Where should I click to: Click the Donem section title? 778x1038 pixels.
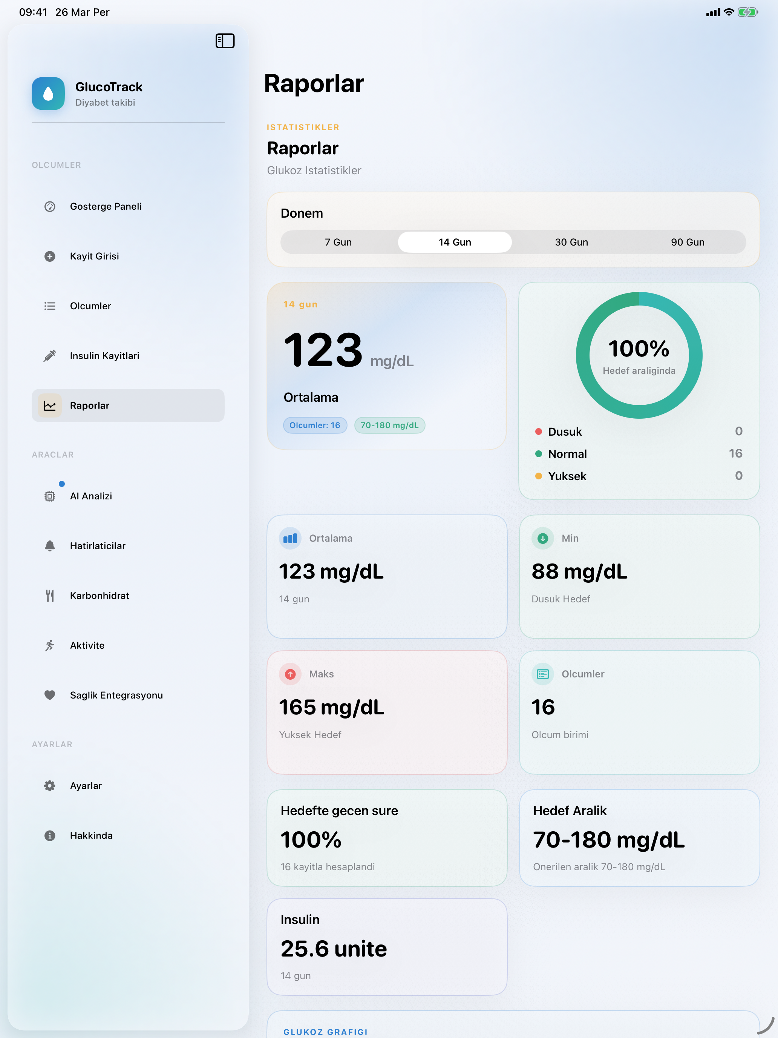point(302,213)
